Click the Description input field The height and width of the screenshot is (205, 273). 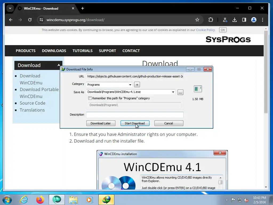(x=135, y=115)
